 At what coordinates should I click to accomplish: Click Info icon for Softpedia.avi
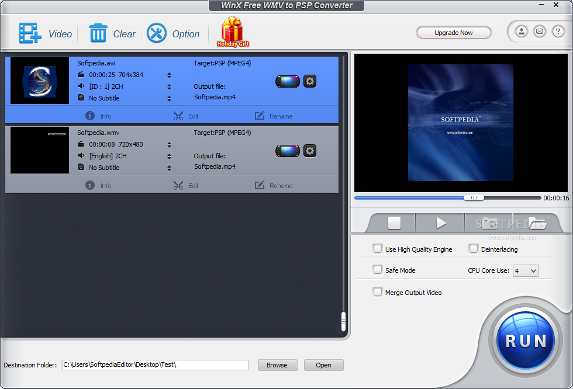coord(90,116)
